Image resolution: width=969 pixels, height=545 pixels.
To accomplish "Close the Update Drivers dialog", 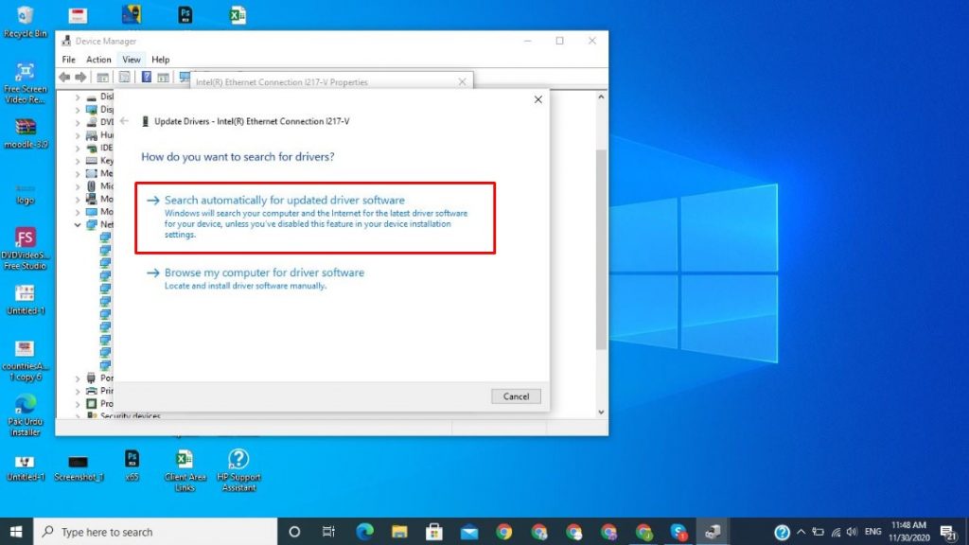I will [538, 99].
